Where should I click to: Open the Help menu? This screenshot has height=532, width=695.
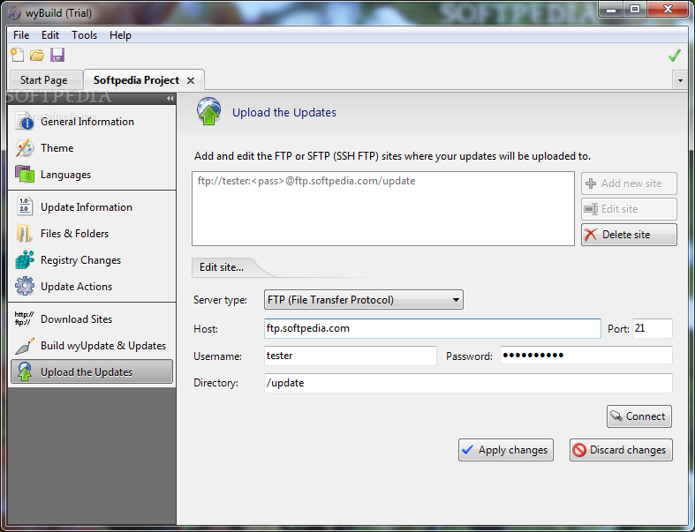[120, 35]
